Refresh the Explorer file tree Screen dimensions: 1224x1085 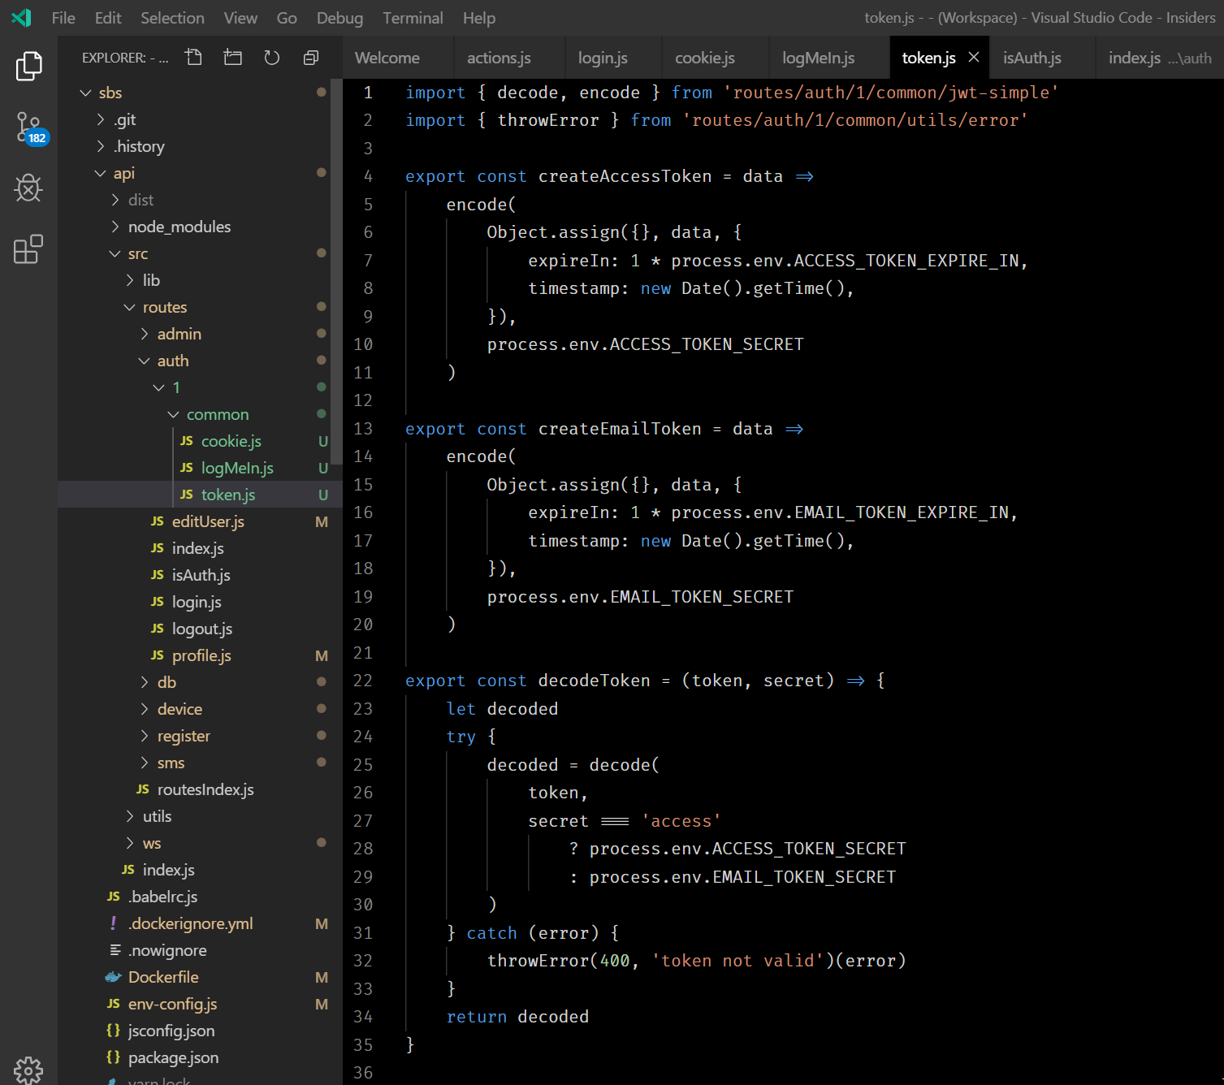pyautogui.click(x=271, y=57)
